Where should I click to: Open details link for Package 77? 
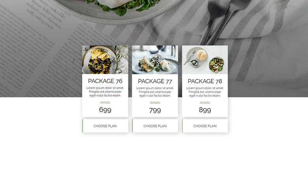pos(155,103)
